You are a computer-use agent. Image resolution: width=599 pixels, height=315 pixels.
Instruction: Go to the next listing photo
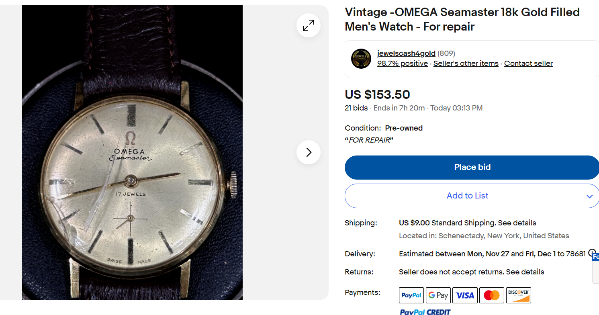[x=308, y=152]
